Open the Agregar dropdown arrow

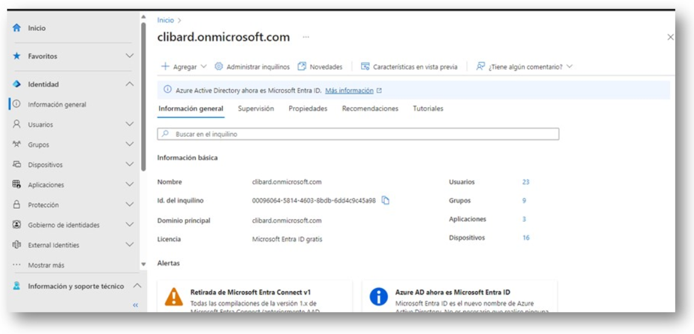pos(203,67)
